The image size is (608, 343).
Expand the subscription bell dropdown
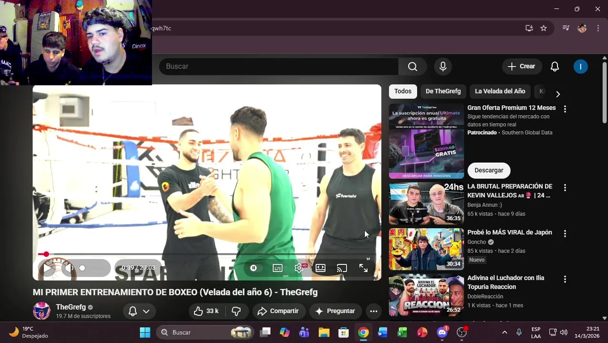coord(139,311)
